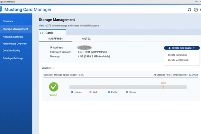Viewport: 201px width, 134px height.
Task: Open the help question mark icon
Action: coord(196,10)
